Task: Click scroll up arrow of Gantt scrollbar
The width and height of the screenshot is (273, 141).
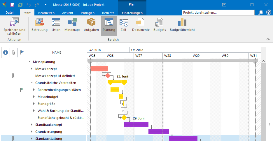Action: pyautogui.click(x=263, y=61)
